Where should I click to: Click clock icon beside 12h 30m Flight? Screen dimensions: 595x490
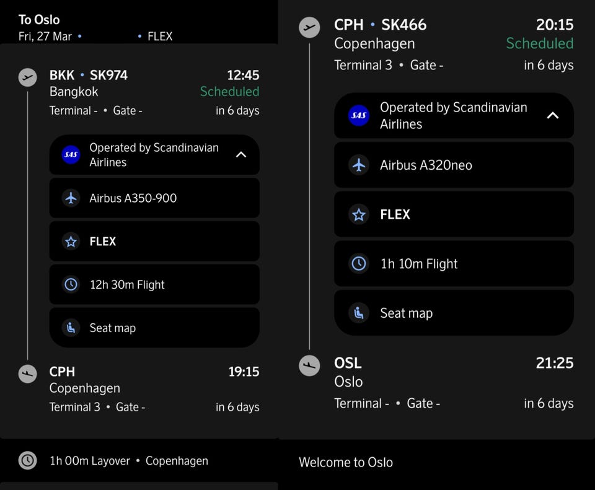click(x=71, y=284)
